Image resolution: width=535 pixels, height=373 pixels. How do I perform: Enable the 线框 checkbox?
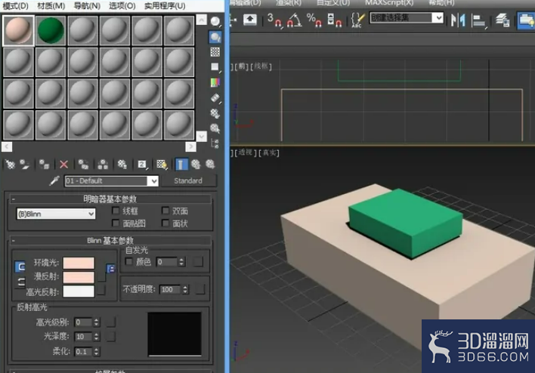(116, 211)
